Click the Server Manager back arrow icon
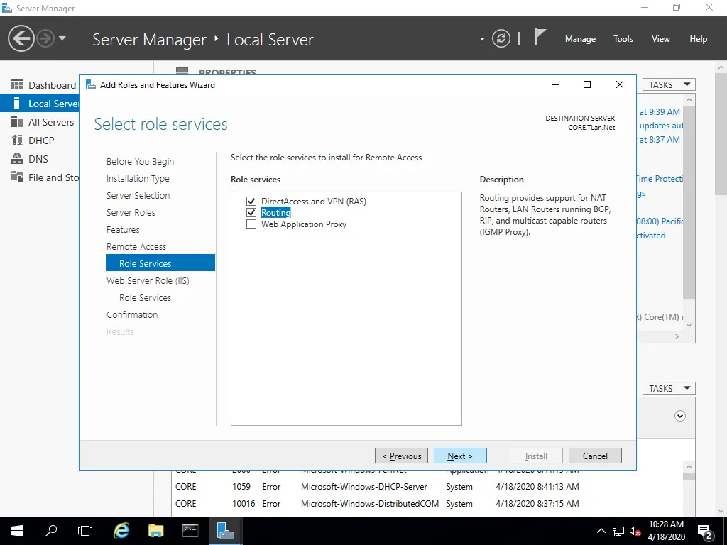 coord(21,38)
